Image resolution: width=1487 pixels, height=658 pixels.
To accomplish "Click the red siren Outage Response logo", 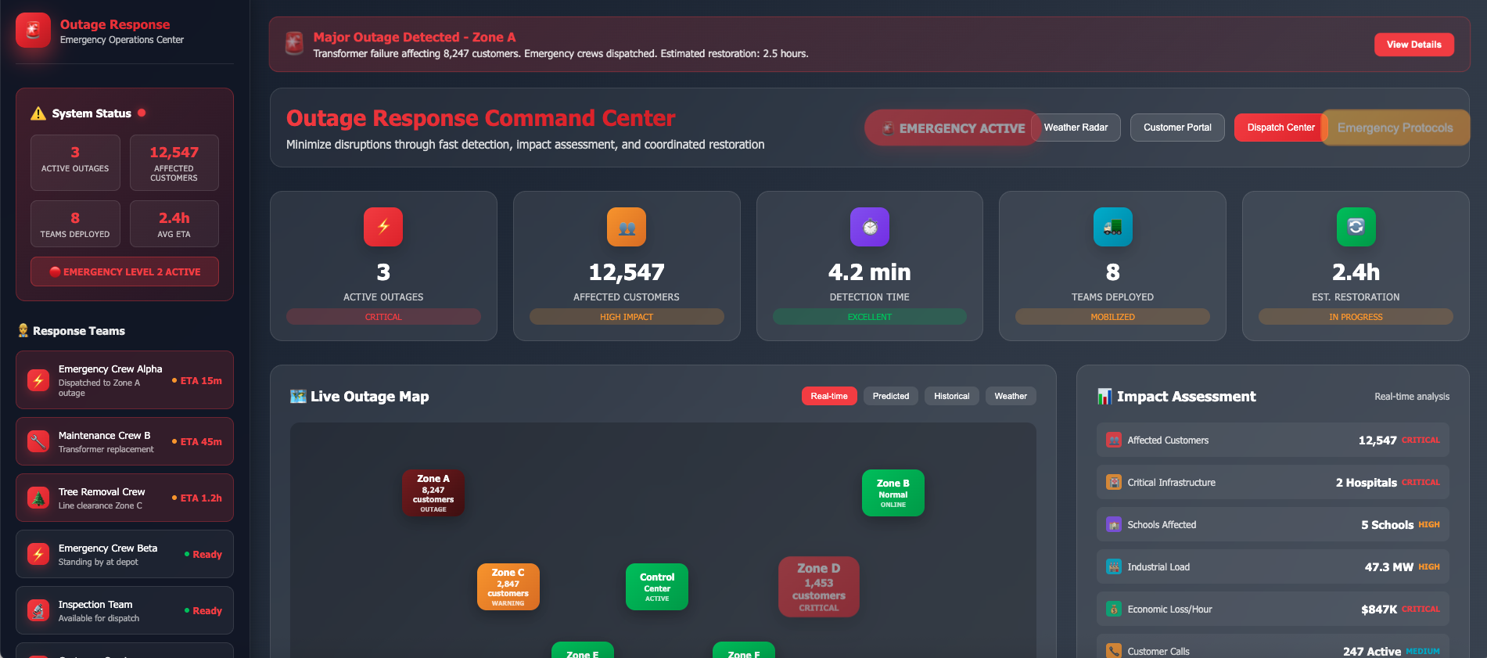I will pos(33,31).
